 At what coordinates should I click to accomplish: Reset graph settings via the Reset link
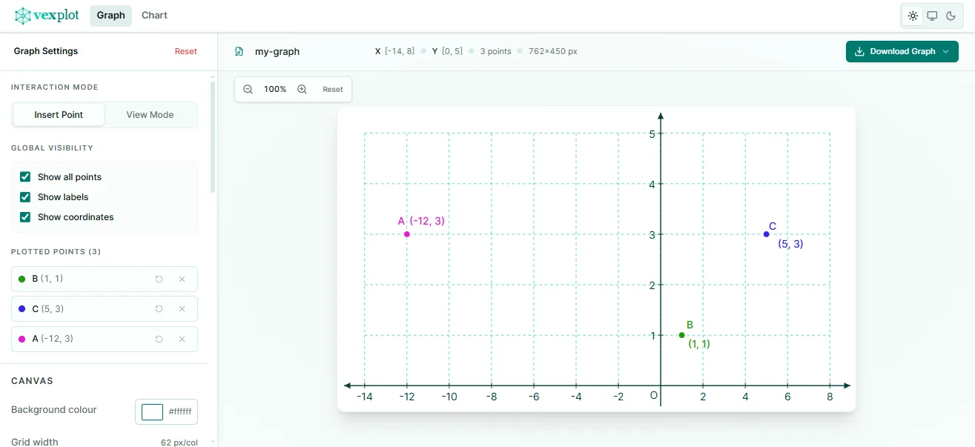(185, 51)
